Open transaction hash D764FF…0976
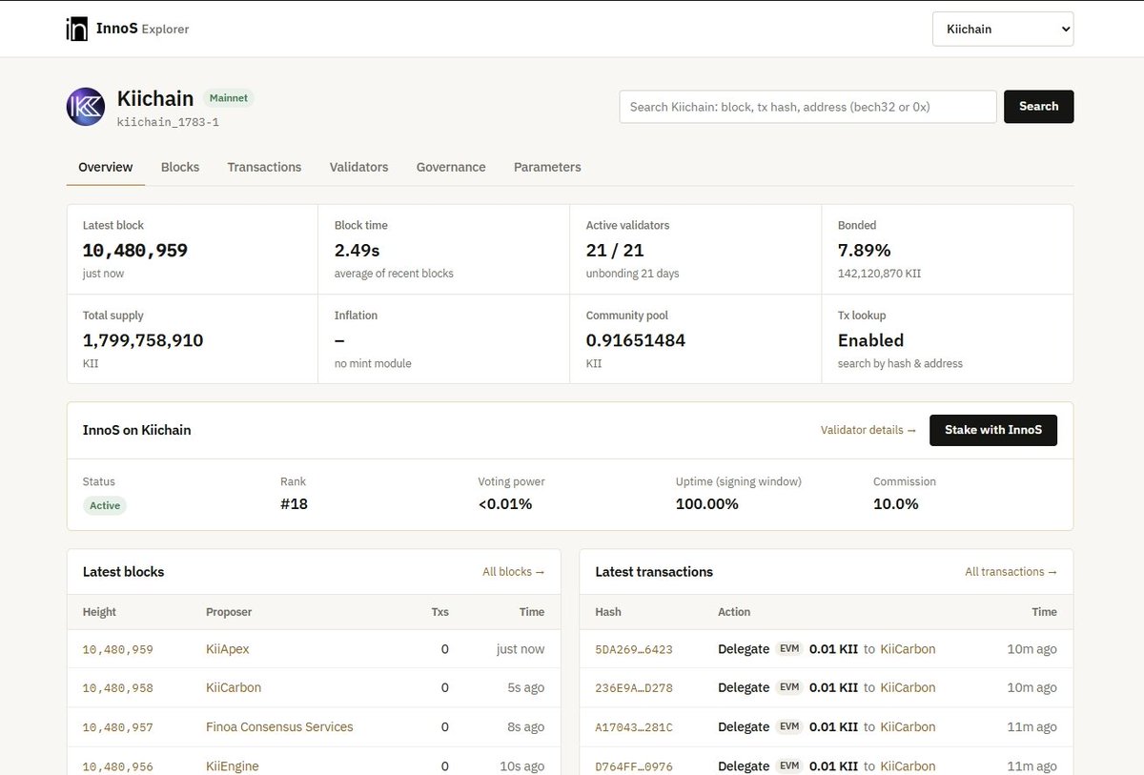The image size is (1144, 775). click(634, 766)
